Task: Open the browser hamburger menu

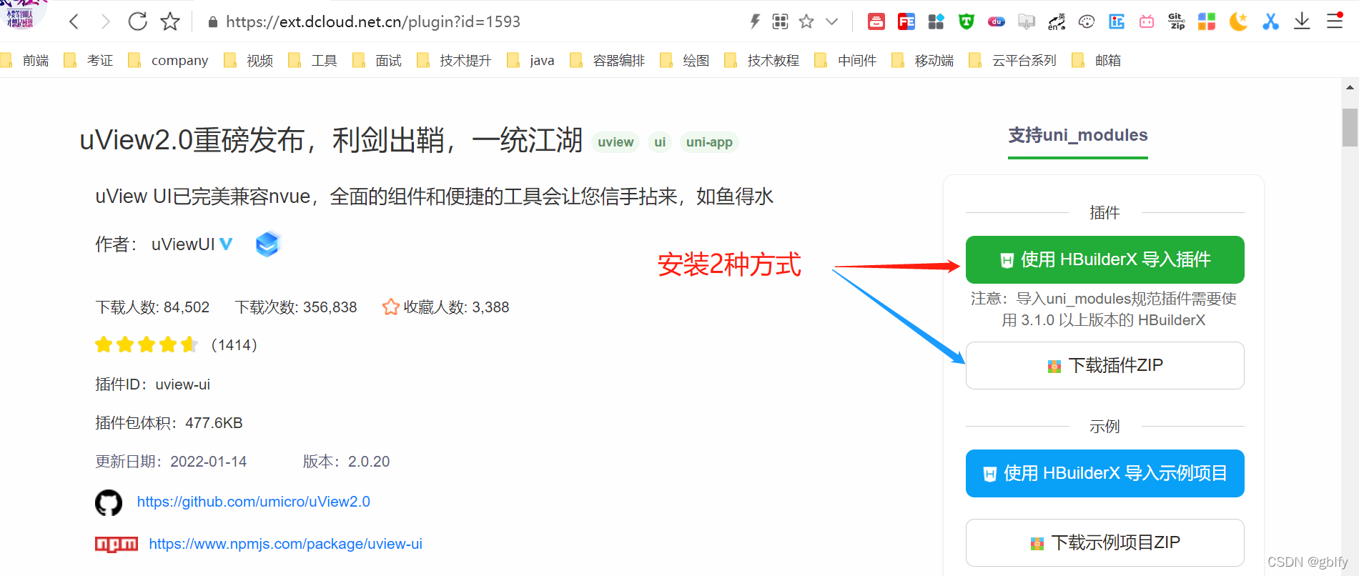Action: 1335,21
